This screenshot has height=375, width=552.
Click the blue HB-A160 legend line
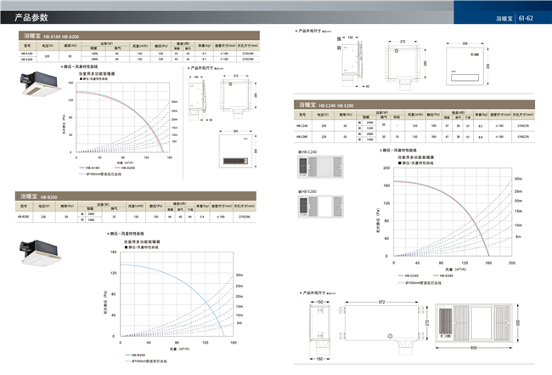[x=81, y=168]
